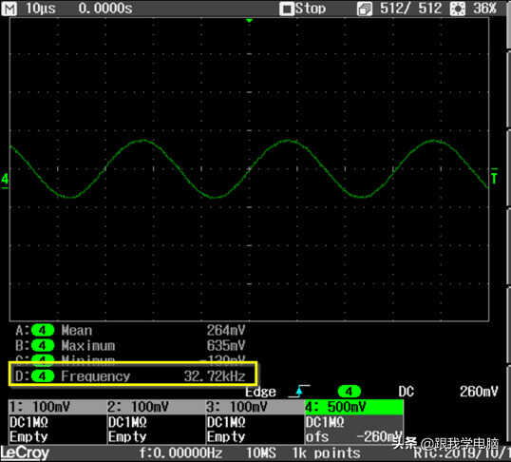The image size is (511, 462).
Task: Click the 36% brightness sun icon
Action: (458, 9)
